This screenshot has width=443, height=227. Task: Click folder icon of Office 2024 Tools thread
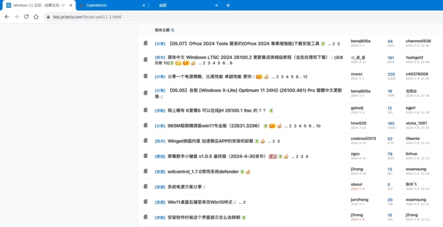point(145,43)
